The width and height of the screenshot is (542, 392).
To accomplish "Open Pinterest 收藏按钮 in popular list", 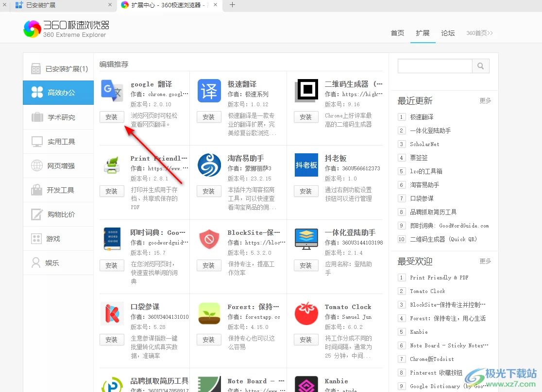I will (436, 373).
